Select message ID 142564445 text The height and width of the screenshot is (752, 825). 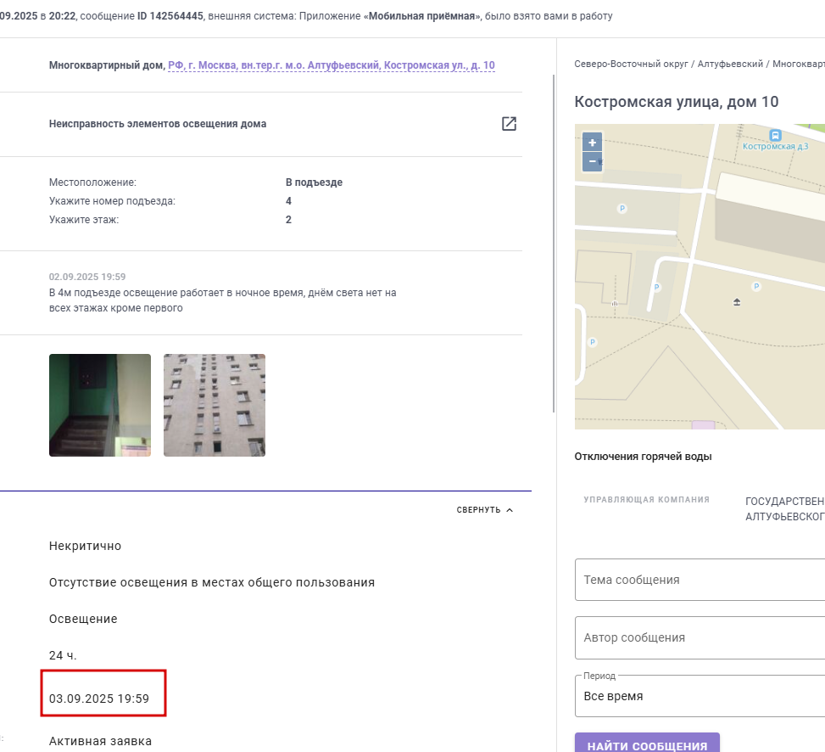click(170, 16)
